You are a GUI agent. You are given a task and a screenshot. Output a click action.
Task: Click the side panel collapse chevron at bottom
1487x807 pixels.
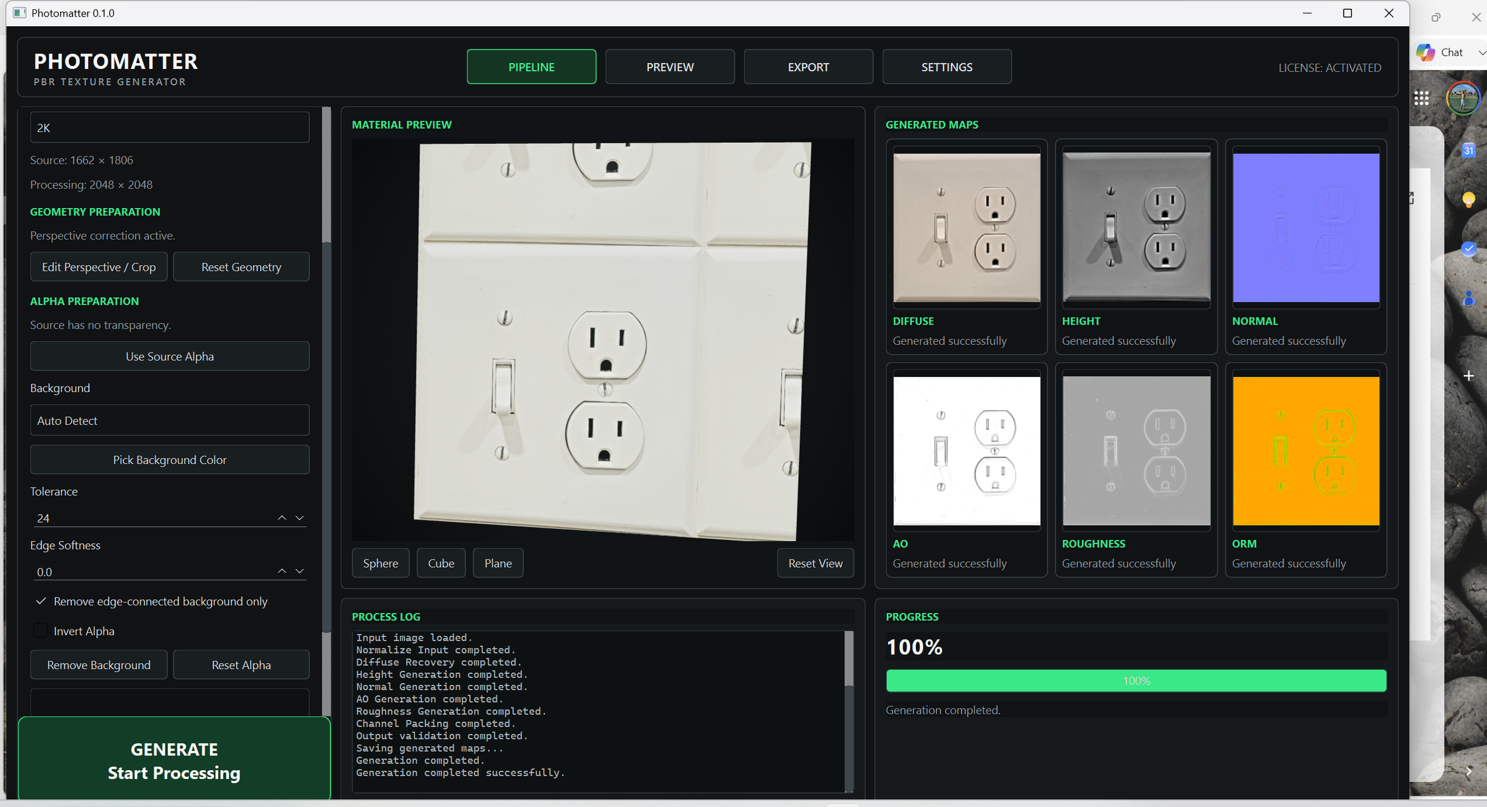pos(1468,771)
